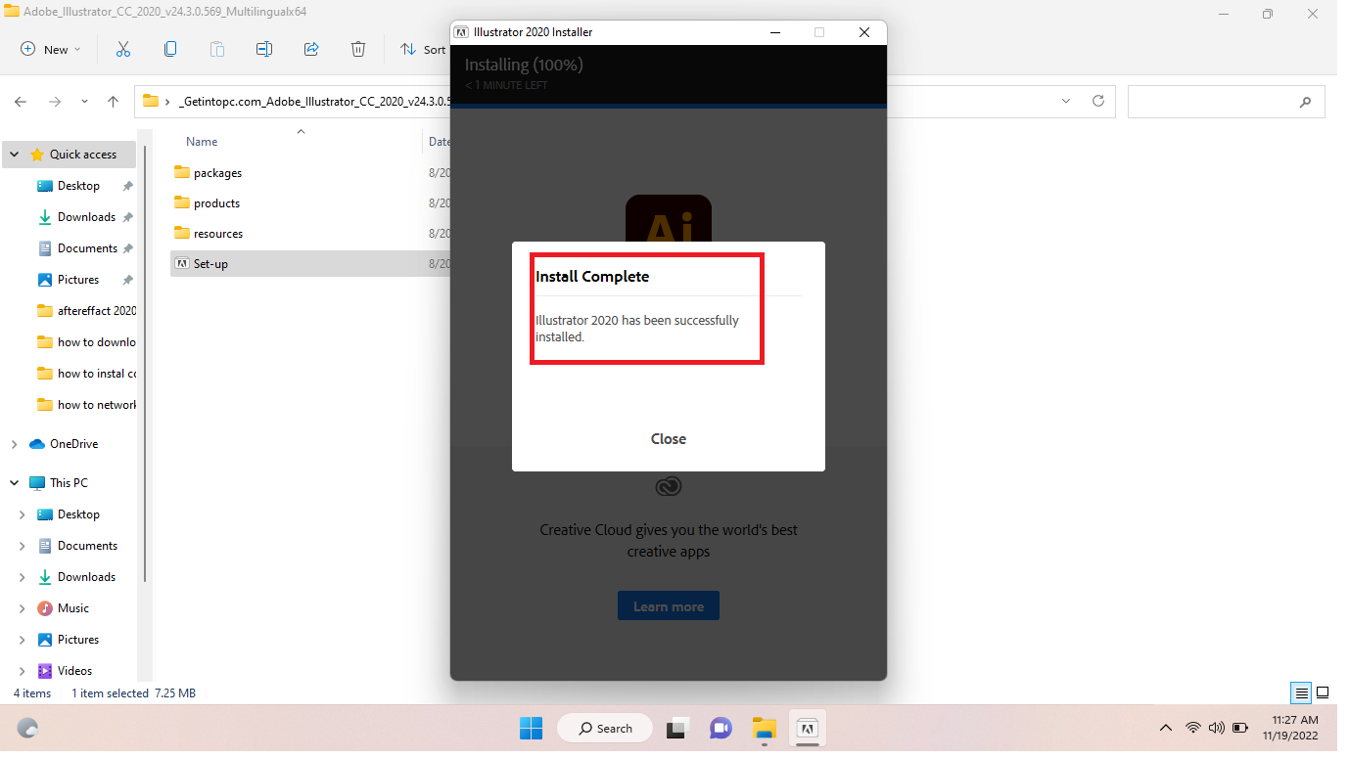Image resolution: width=1349 pixels, height=759 pixels.
Task: Click the Delete trash icon
Action: (x=358, y=49)
